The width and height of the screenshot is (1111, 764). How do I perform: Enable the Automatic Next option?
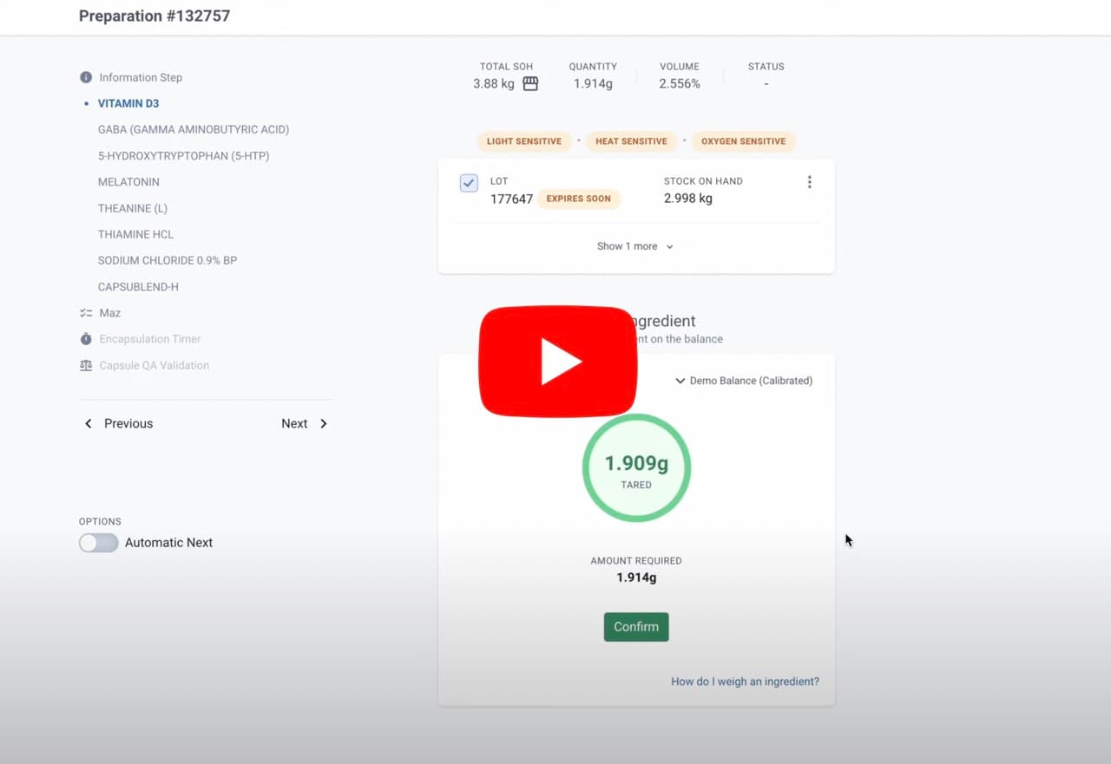coord(98,542)
